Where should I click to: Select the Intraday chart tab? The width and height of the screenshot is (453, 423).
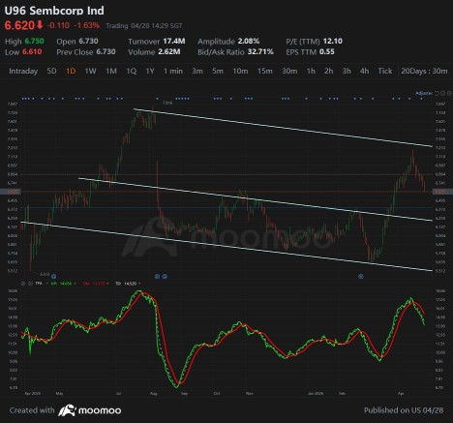[23, 71]
